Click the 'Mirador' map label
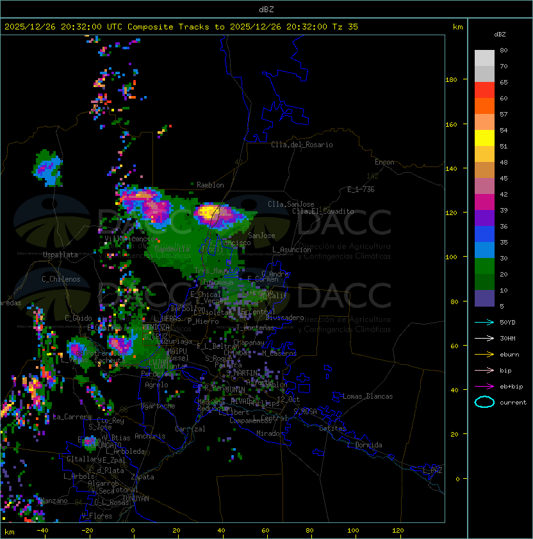Image resolution: width=533 pixels, height=539 pixels. click(x=270, y=433)
